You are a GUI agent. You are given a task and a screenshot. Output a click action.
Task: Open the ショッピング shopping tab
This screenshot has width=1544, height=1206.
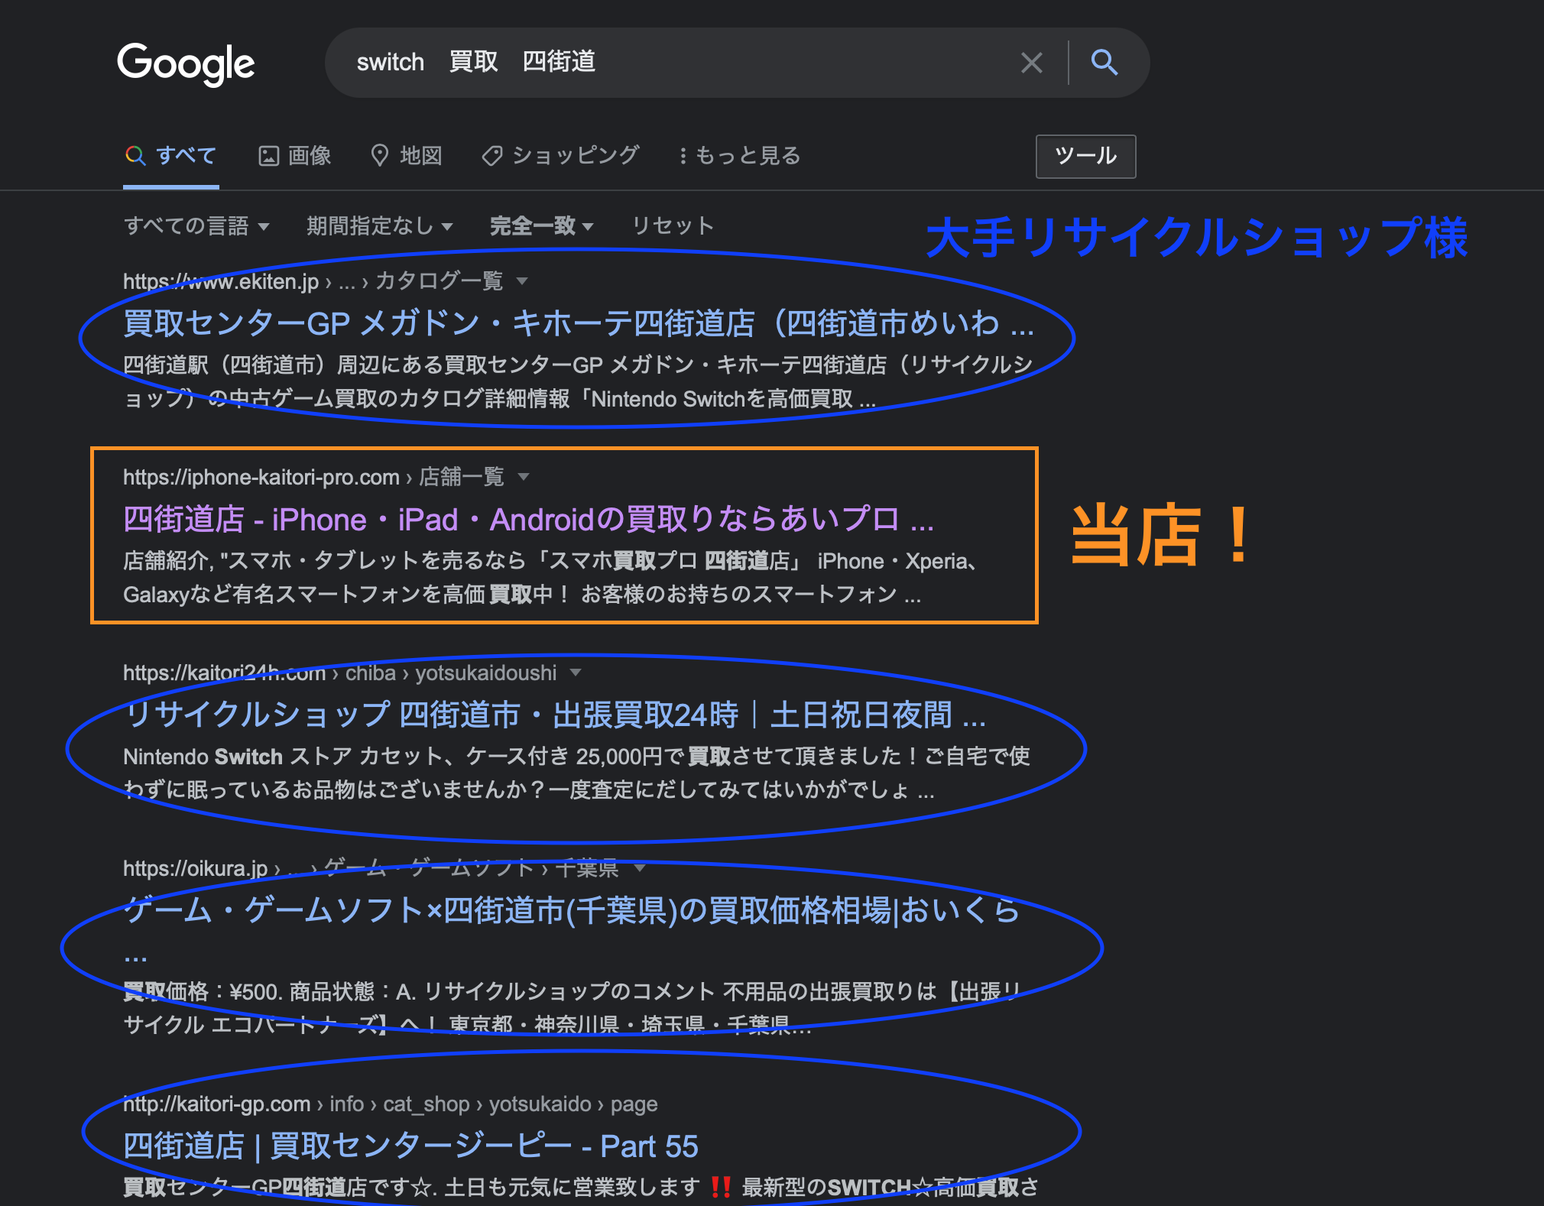560,156
